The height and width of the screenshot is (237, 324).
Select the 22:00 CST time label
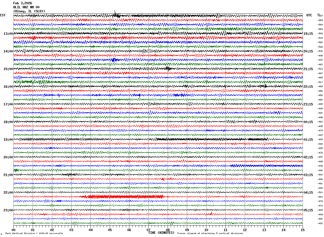(x=8, y=193)
